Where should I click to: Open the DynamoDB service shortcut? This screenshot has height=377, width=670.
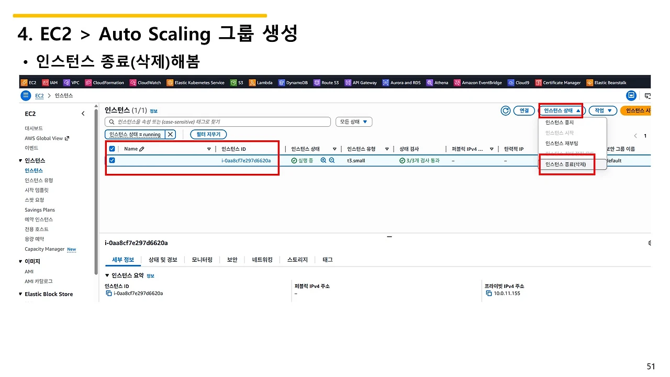tap(292, 82)
